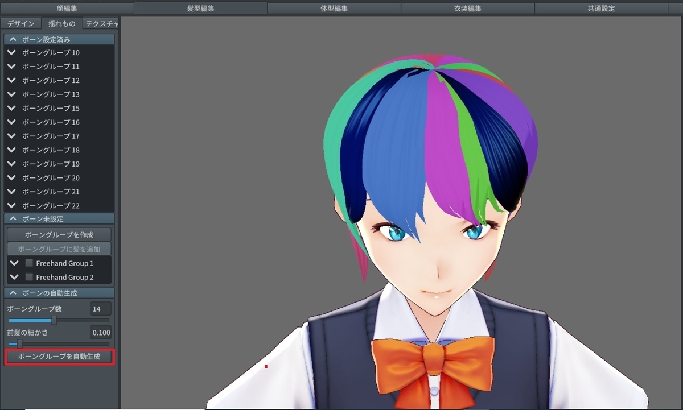Expand ボーングループ 22 chevron
The height and width of the screenshot is (410, 683).
[11, 205]
